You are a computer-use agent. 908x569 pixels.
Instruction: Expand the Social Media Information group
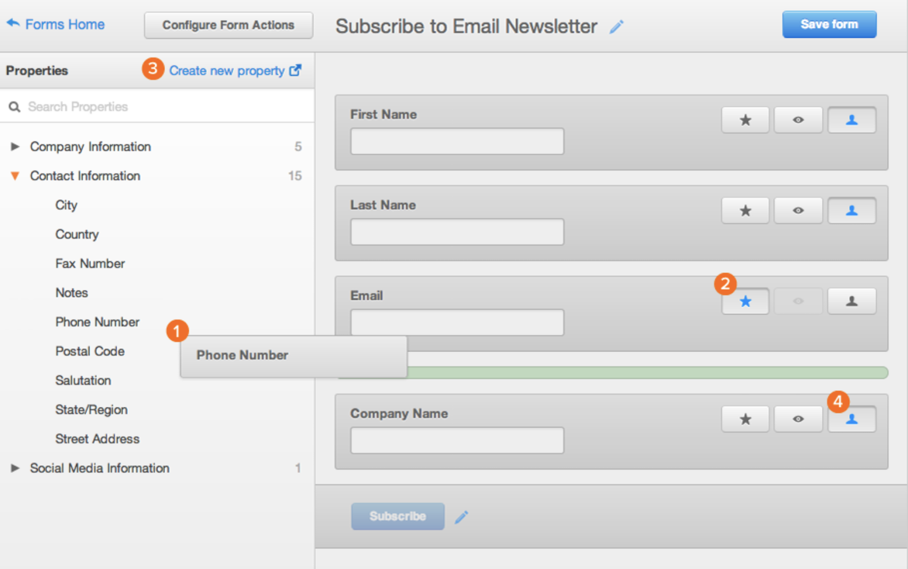(14, 468)
